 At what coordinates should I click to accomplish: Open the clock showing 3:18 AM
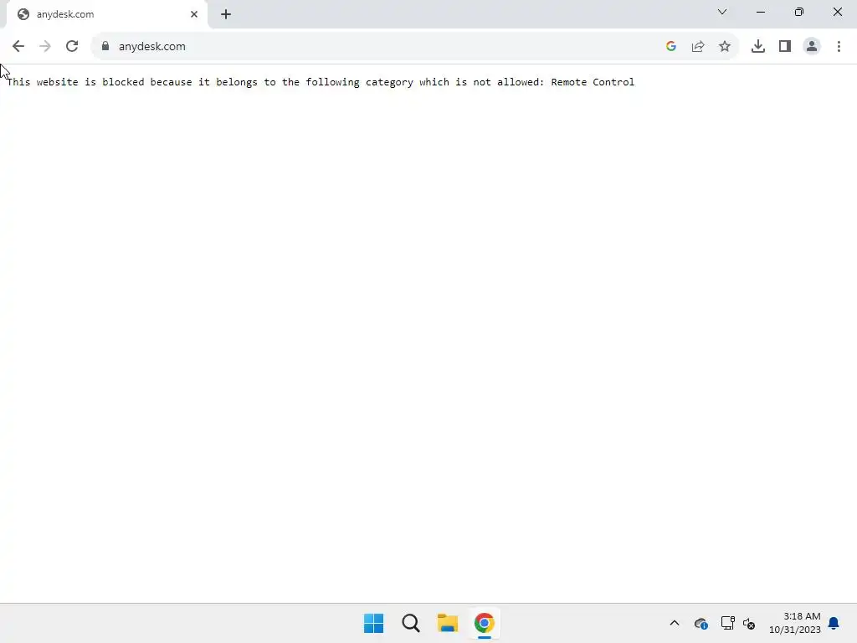(x=795, y=623)
